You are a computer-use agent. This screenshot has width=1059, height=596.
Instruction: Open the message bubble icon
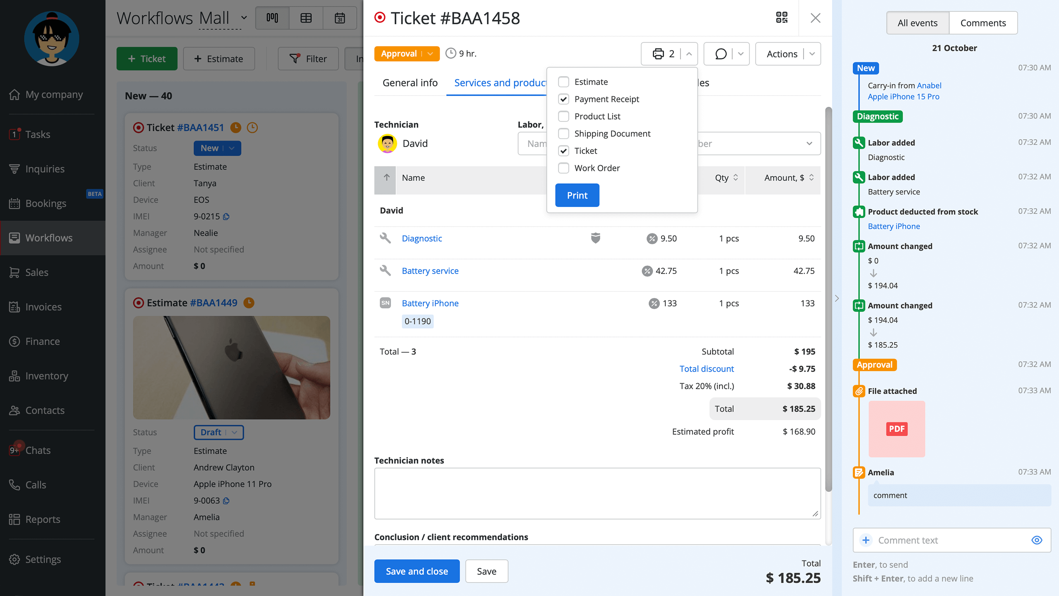click(x=721, y=54)
